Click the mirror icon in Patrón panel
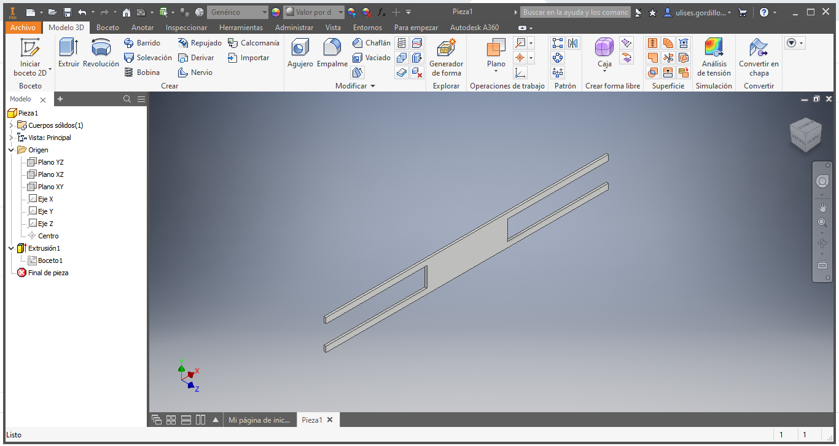The image size is (839, 446). 573,43
